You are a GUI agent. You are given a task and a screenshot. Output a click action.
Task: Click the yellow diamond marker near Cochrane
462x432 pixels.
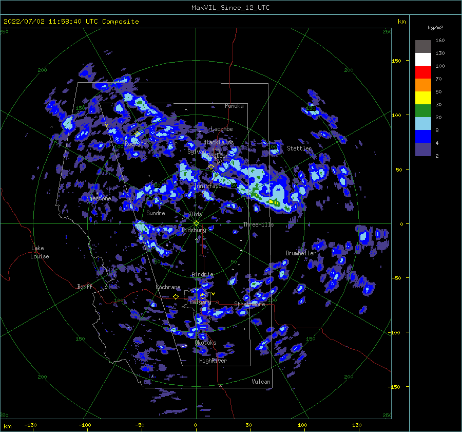click(x=176, y=296)
